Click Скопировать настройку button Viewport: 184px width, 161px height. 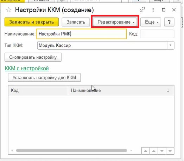pyautogui.click(x=33, y=57)
